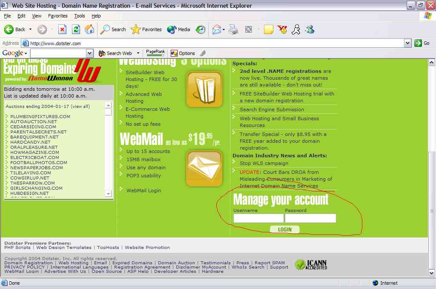
Task: Open the Home page icon
Action: (89, 29)
